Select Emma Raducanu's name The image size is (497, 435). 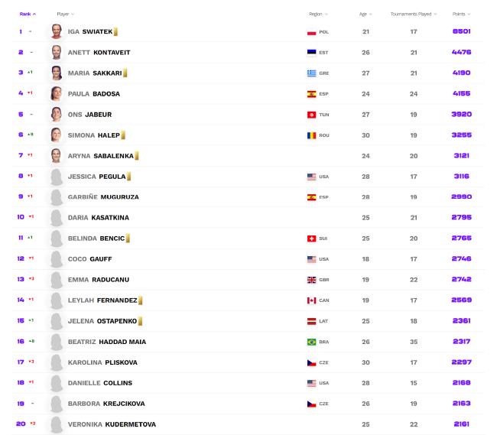[99, 280]
